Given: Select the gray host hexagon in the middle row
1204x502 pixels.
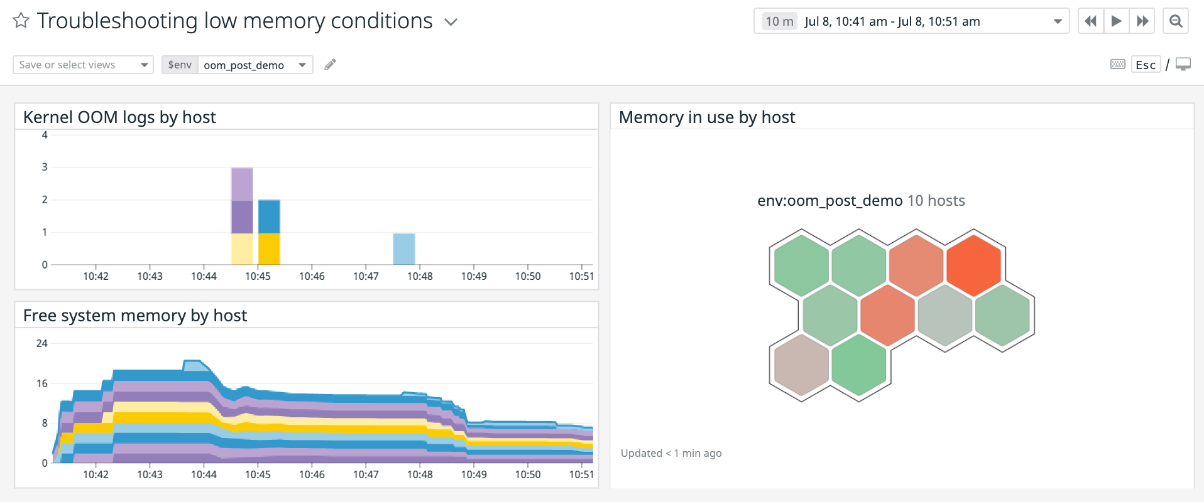Looking at the screenshot, I should [944, 316].
